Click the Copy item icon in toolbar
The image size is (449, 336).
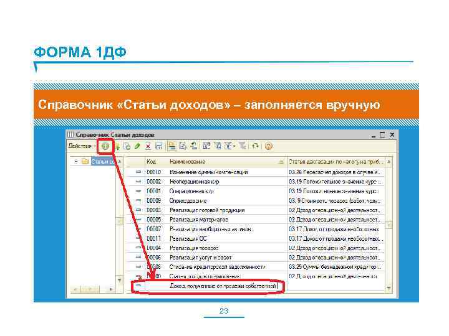127,146
